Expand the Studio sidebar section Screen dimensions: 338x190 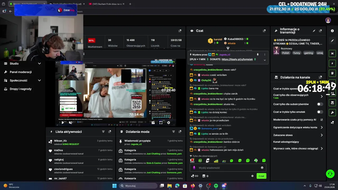click(39, 64)
